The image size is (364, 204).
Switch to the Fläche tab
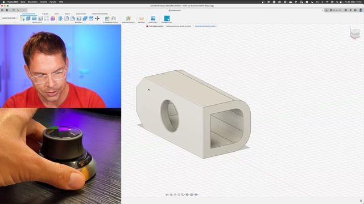(45, 14)
